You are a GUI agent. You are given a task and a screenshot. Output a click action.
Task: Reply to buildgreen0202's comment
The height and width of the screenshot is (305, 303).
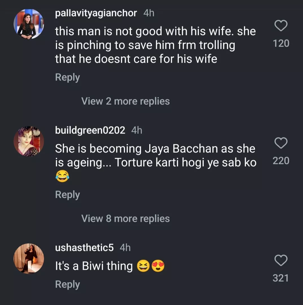[x=67, y=194]
